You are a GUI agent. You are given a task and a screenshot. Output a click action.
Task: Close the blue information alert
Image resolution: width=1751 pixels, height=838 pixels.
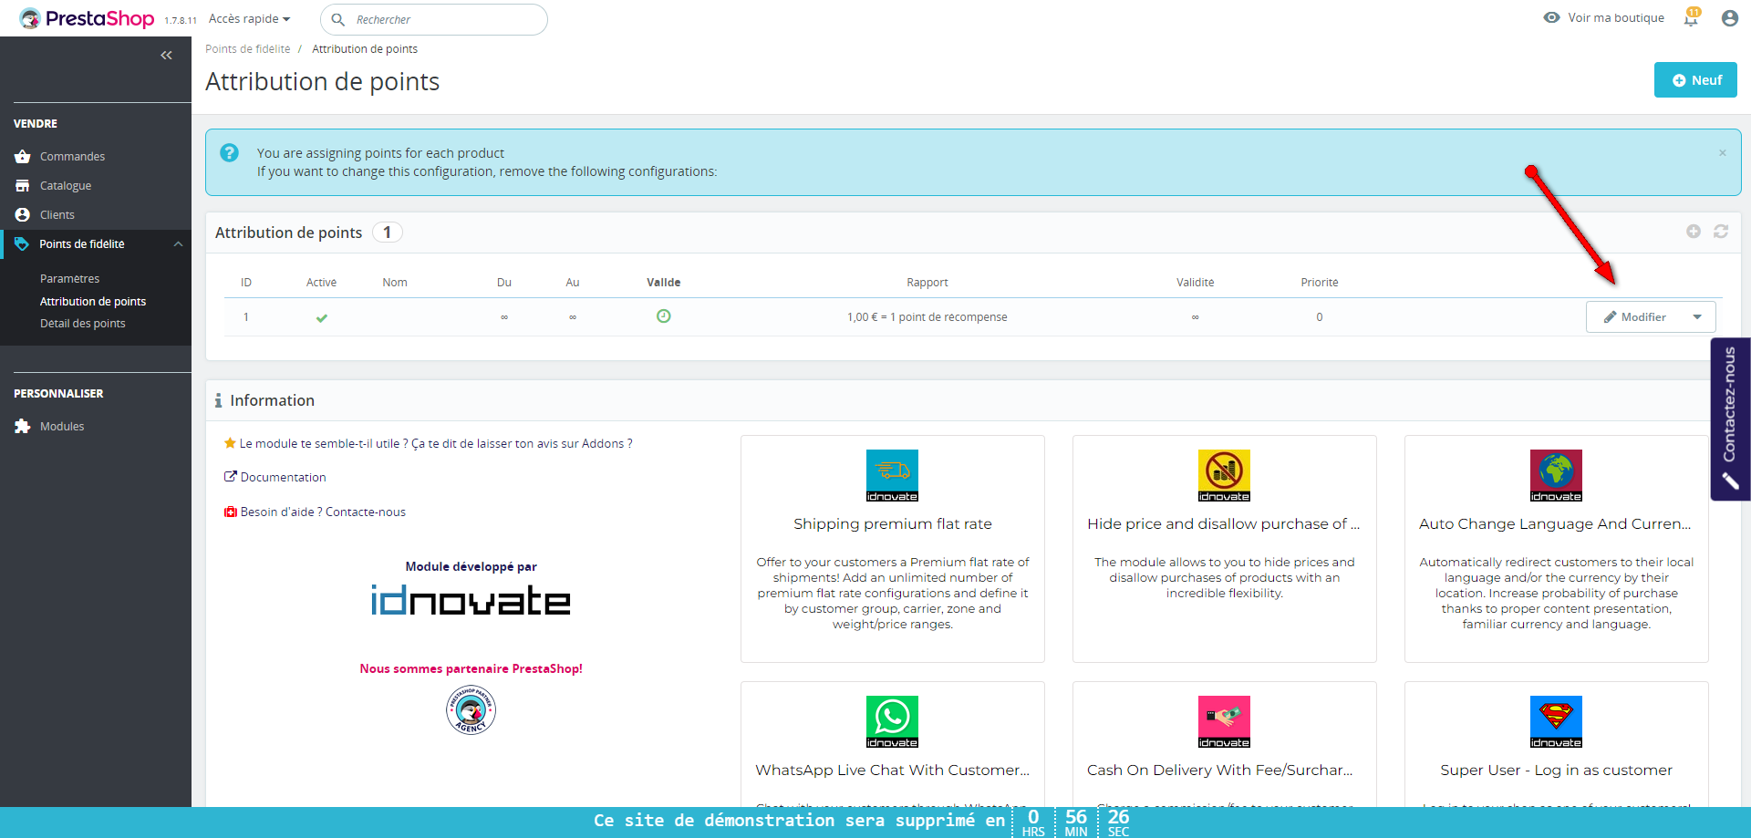(x=1723, y=153)
